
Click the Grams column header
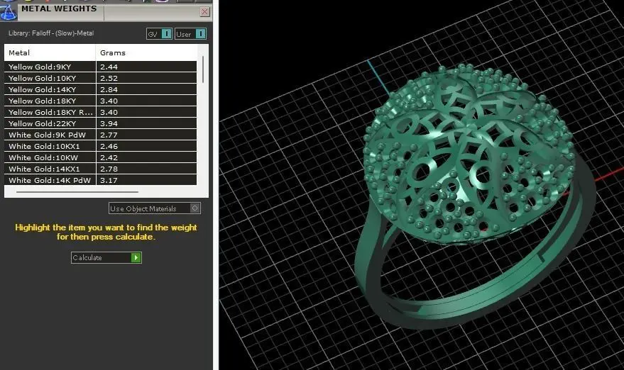click(x=146, y=52)
